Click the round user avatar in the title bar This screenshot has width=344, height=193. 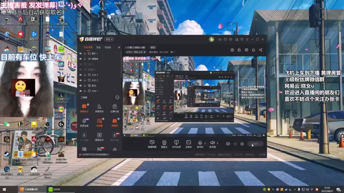(x=212, y=39)
